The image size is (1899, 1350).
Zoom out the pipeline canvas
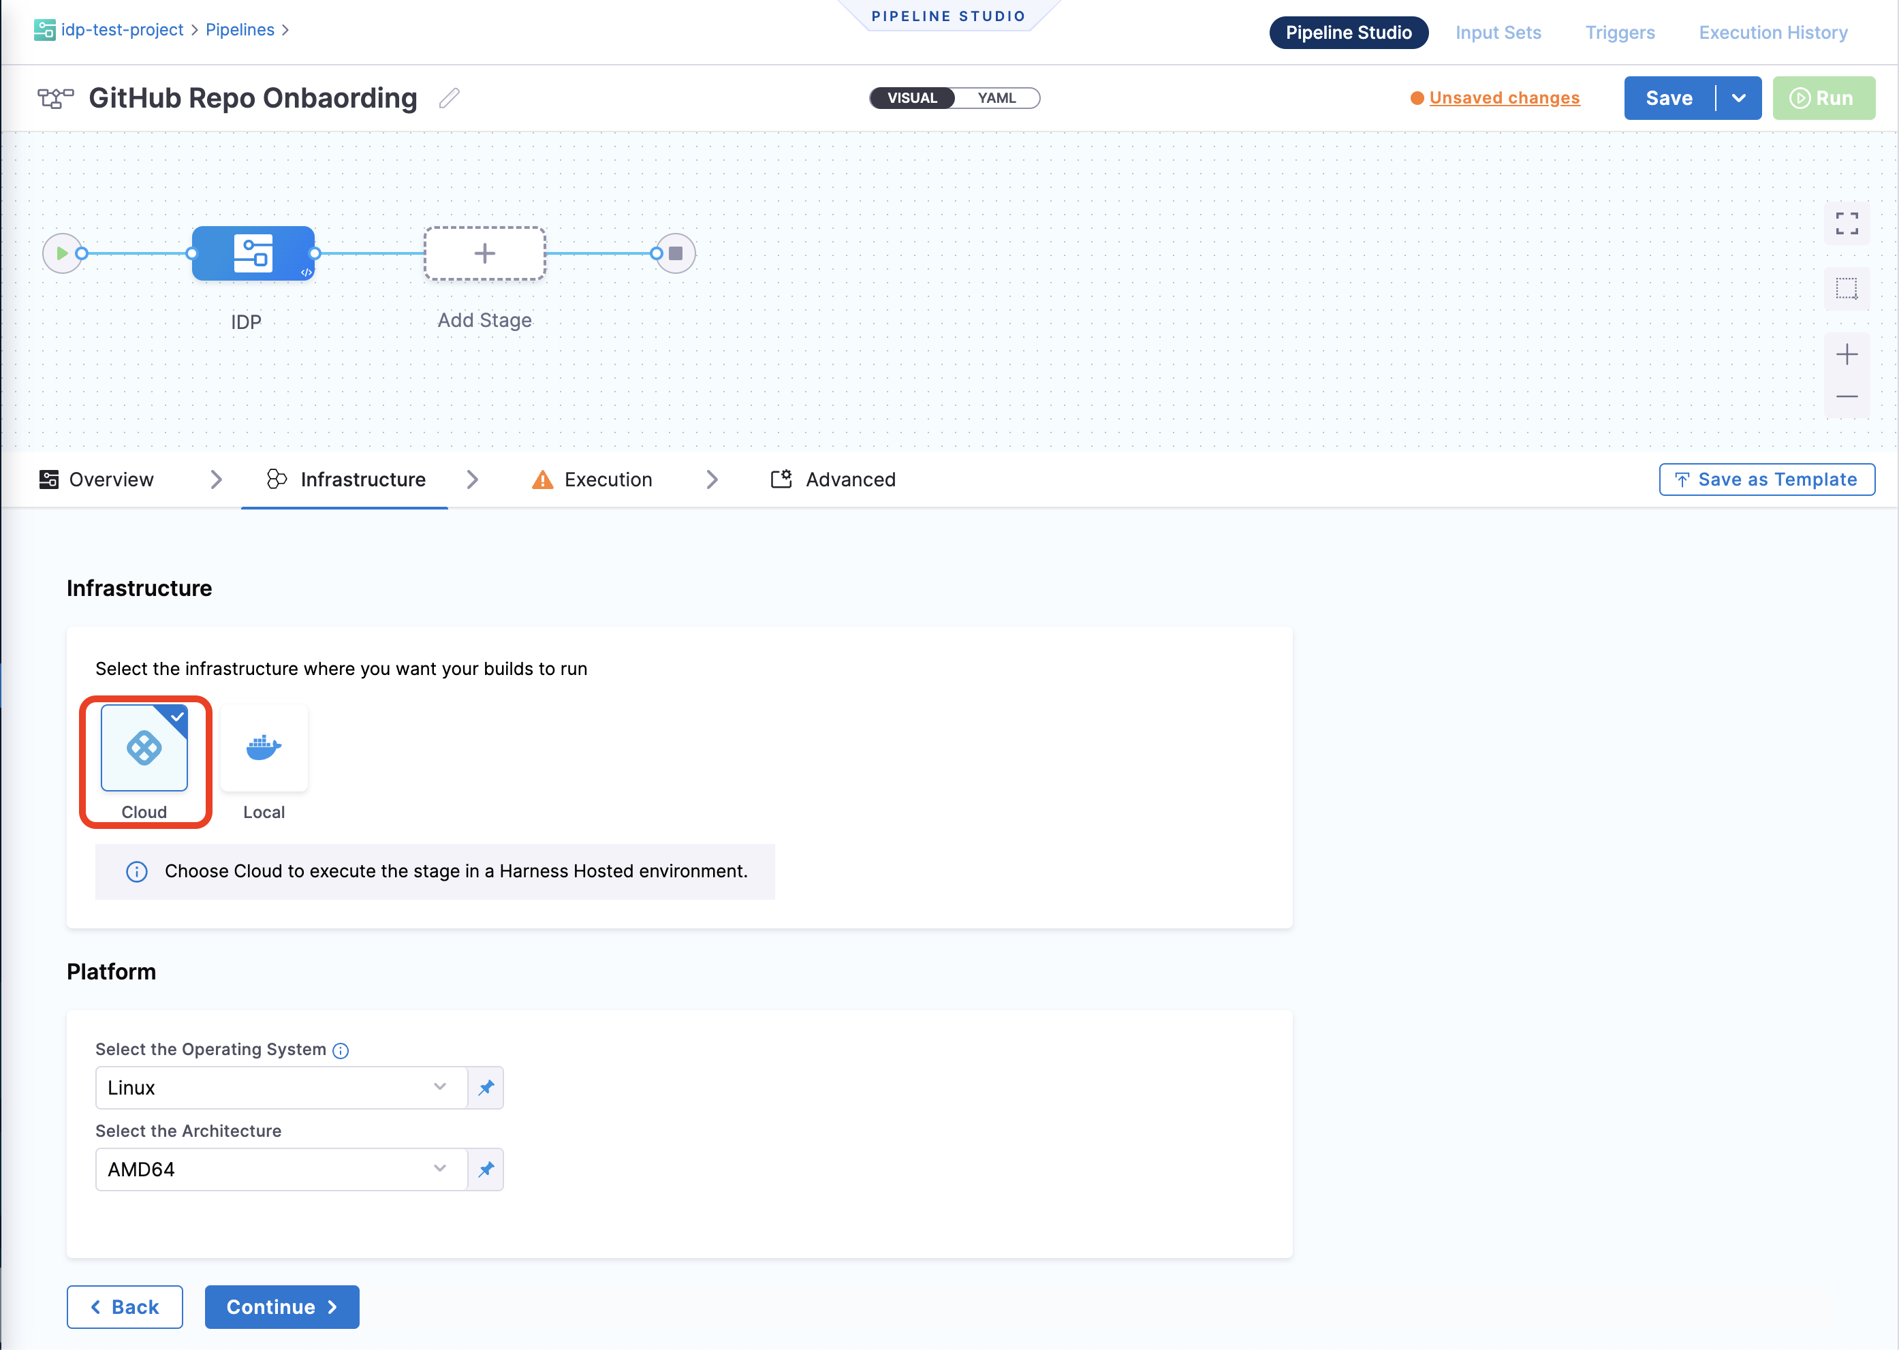pos(1846,396)
